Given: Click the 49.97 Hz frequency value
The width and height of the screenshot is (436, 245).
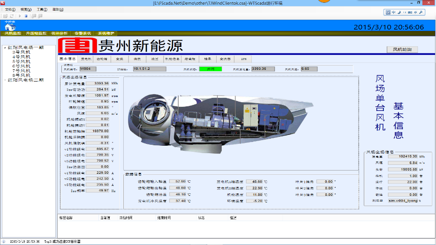Looking at the screenshot, I should (98, 191).
